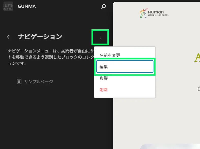This screenshot has width=200, height=149.
Task: Click the ナビゲーション panel heading
Action: coord(40,37)
